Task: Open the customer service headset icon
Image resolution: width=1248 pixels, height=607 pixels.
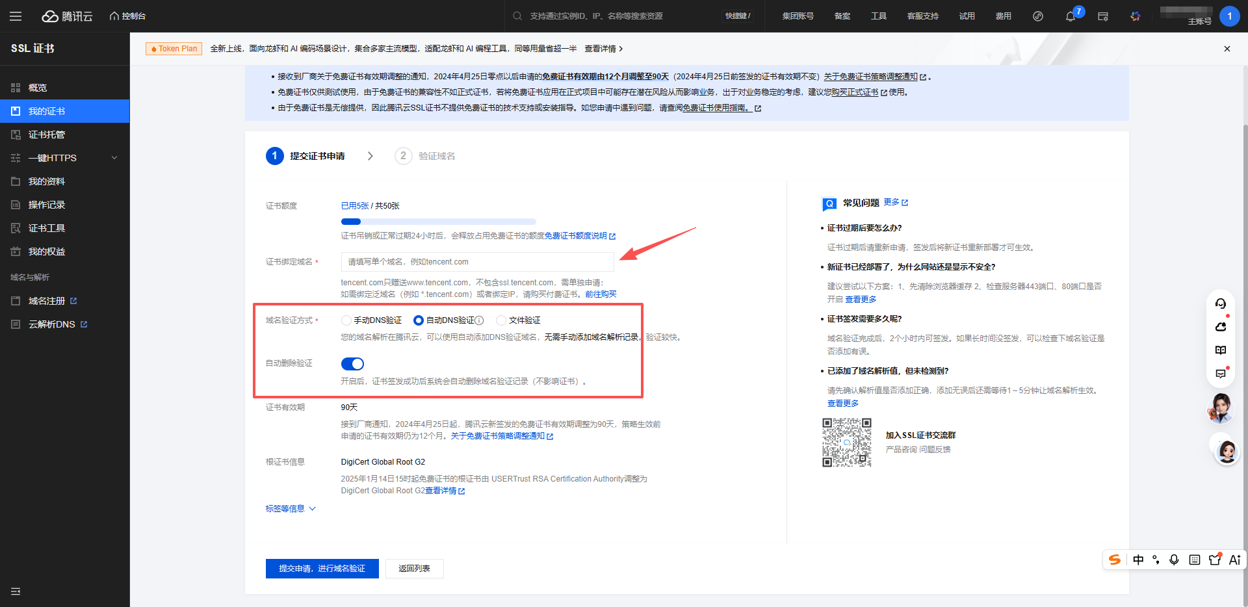Action: tap(1220, 303)
